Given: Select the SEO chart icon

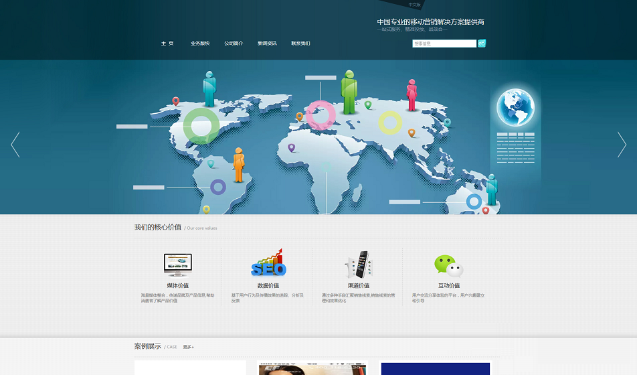Looking at the screenshot, I should (268, 264).
